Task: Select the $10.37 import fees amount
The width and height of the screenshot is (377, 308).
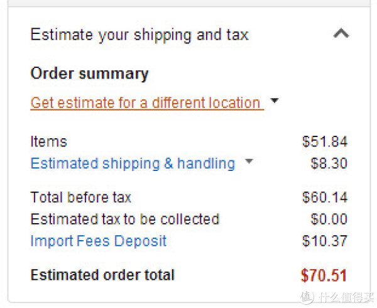Action: [325, 241]
